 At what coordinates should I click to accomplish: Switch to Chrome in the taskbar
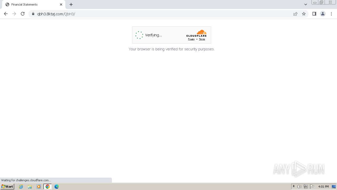pos(48,187)
